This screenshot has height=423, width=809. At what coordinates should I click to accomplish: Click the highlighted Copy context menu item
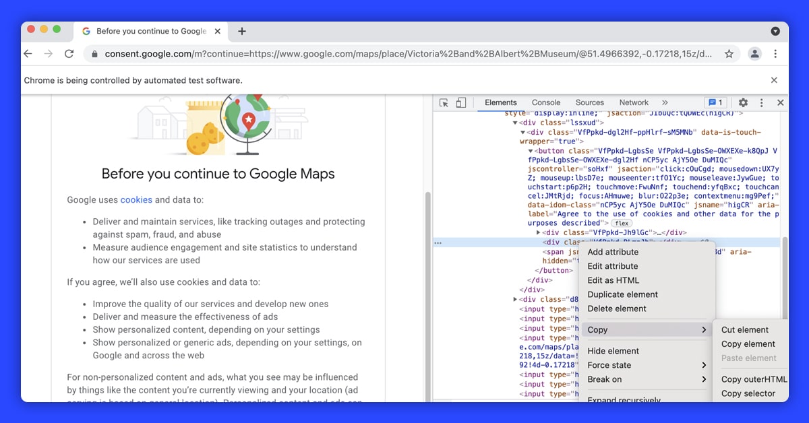tap(647, 330)
